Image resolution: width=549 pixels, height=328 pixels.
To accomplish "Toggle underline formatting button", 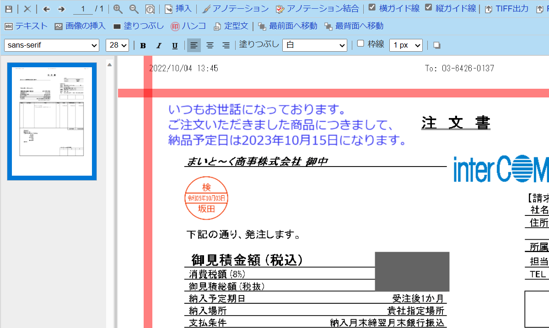I will [x=175, y=45].
